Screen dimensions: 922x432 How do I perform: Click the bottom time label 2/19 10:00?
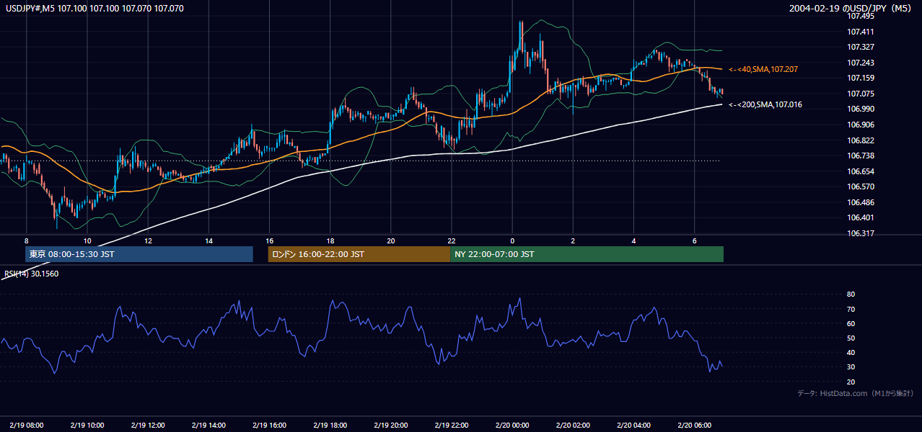click(87, 426)
